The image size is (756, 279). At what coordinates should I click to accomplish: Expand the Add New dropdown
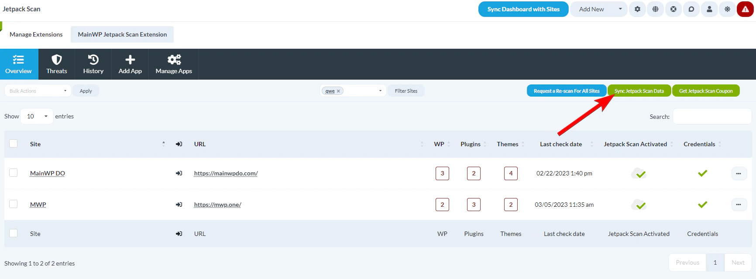pos(599,9)
